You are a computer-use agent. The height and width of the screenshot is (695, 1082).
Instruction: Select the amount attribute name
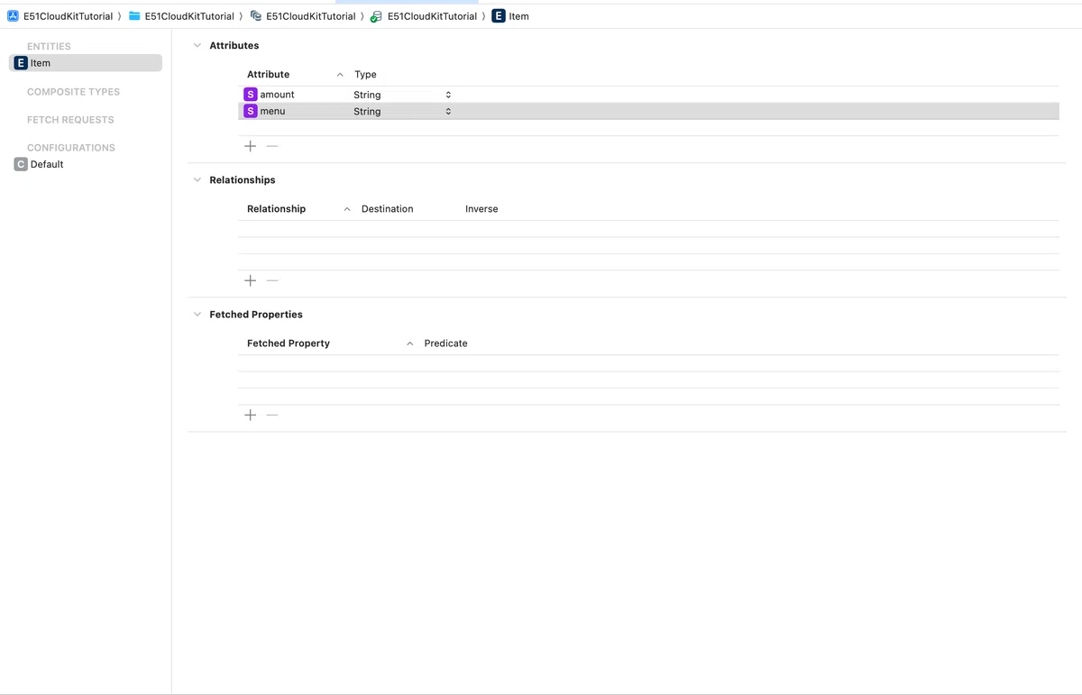[x=278, y=95]
